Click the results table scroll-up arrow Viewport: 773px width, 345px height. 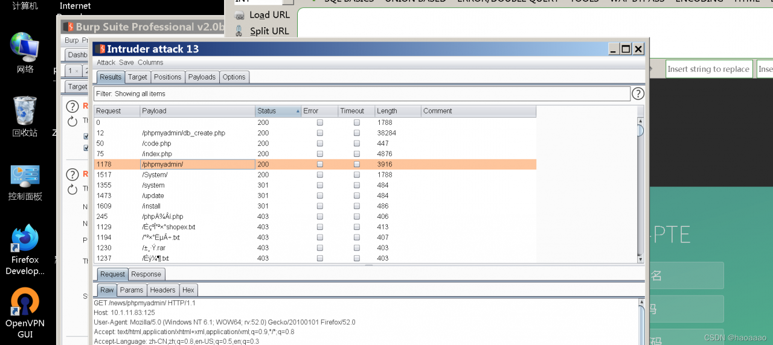pos(640,121)
